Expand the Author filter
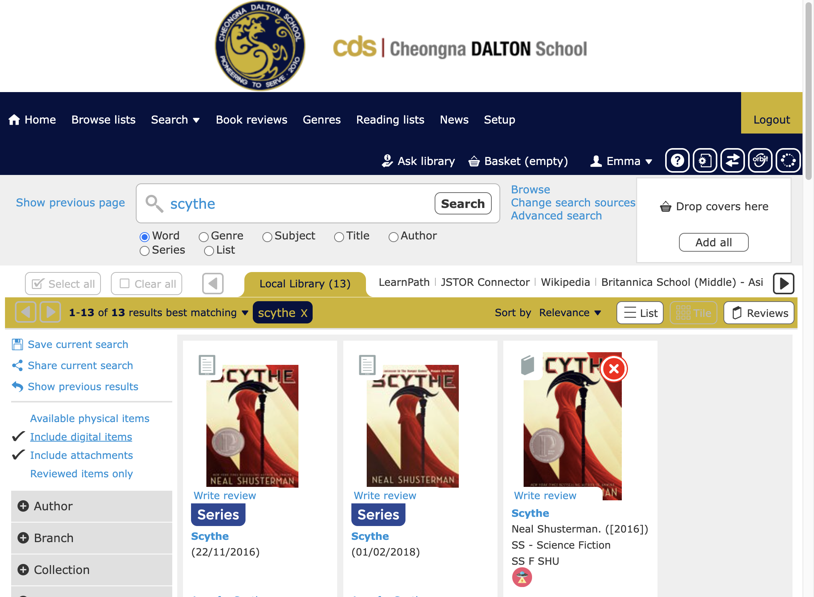Screen dimensions: 814x597 [x=92, y=506]
